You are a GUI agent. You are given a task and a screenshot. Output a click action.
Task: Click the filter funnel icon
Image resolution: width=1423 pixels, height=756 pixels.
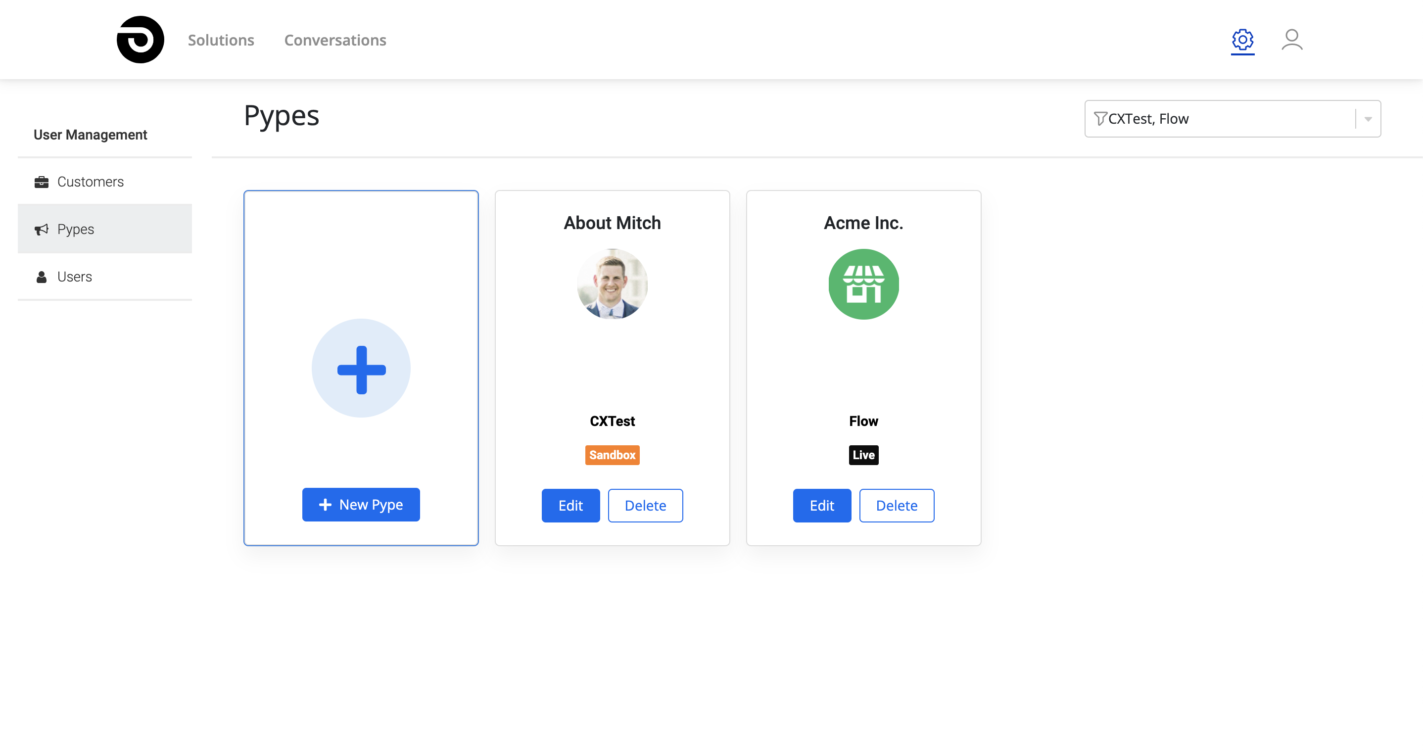(1100, 119)
